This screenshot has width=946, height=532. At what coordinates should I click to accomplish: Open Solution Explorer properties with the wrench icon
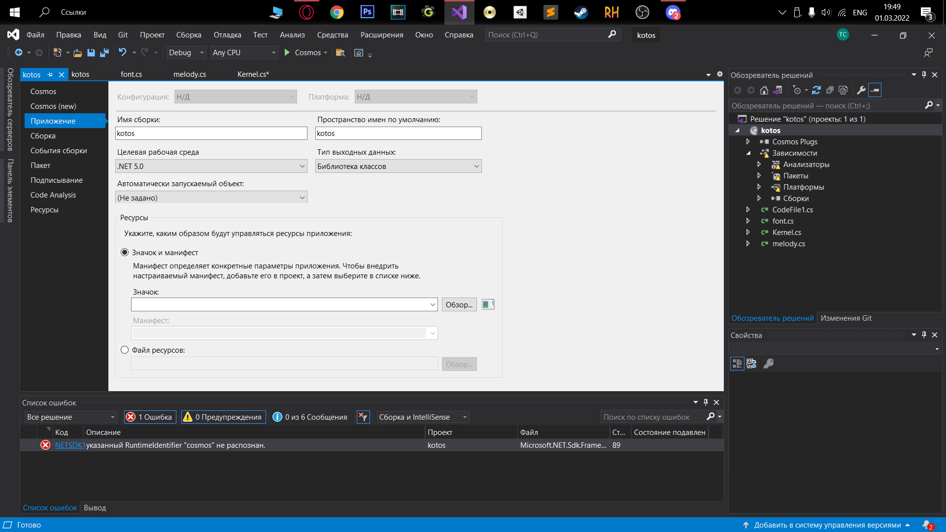pyautogui.click(x=860, y=90)
